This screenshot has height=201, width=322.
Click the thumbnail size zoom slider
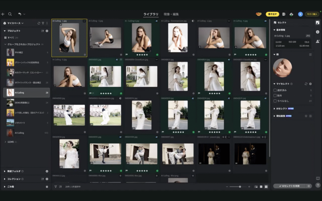[240, 187]
